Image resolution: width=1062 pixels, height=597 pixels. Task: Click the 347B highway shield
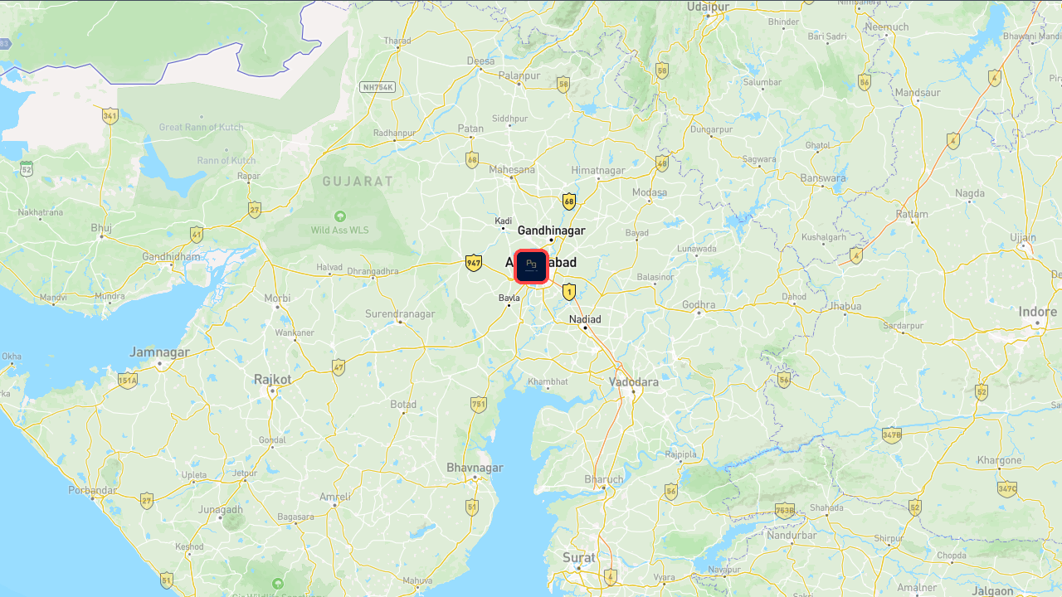892,434
